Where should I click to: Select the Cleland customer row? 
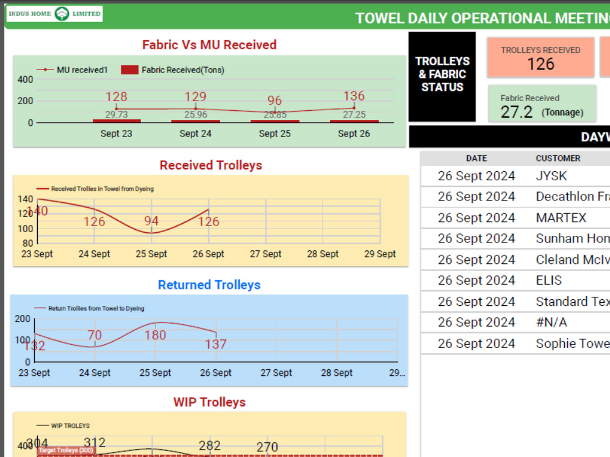(x=515, y=260)
